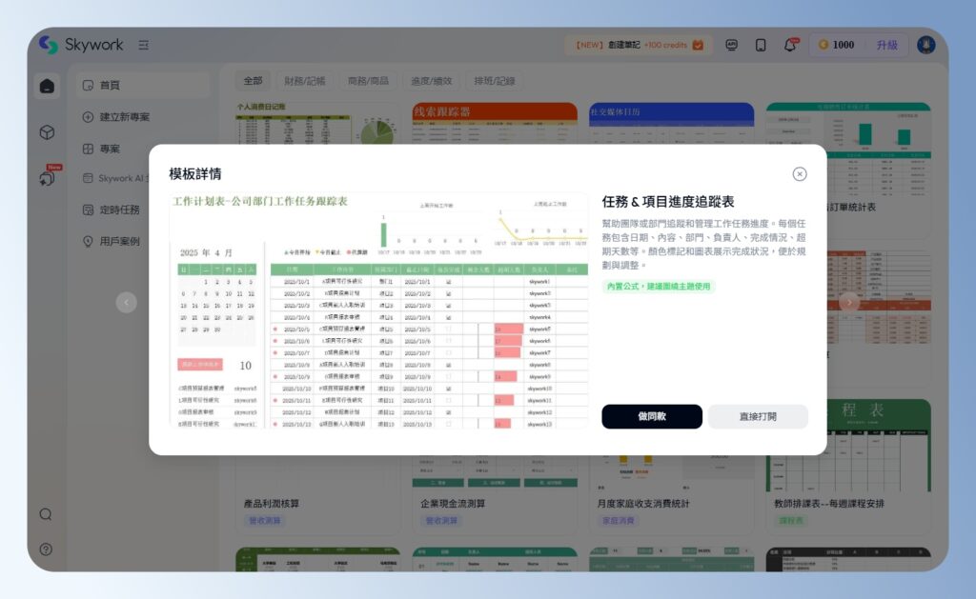This screenshot has width=976, height=599.
Task: Click the help question-mark icon bottom left
Action: [46, 549]
